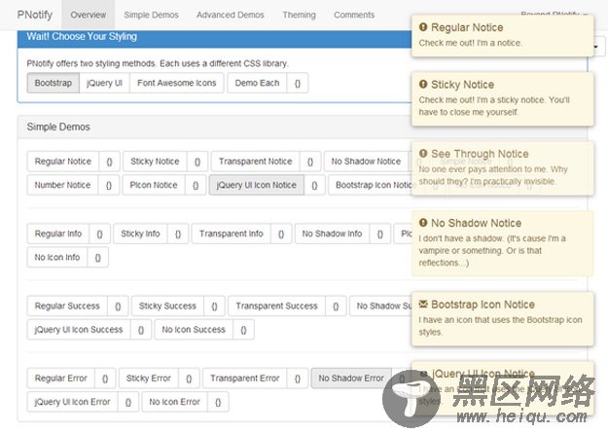Screen dimensions: 608x433
Task: Click {} next to Transparent Success
Action: click(336, 307)
